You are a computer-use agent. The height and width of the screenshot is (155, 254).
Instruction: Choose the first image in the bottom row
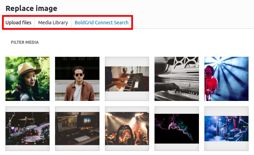pyautogui.click(x=27, y=129)
